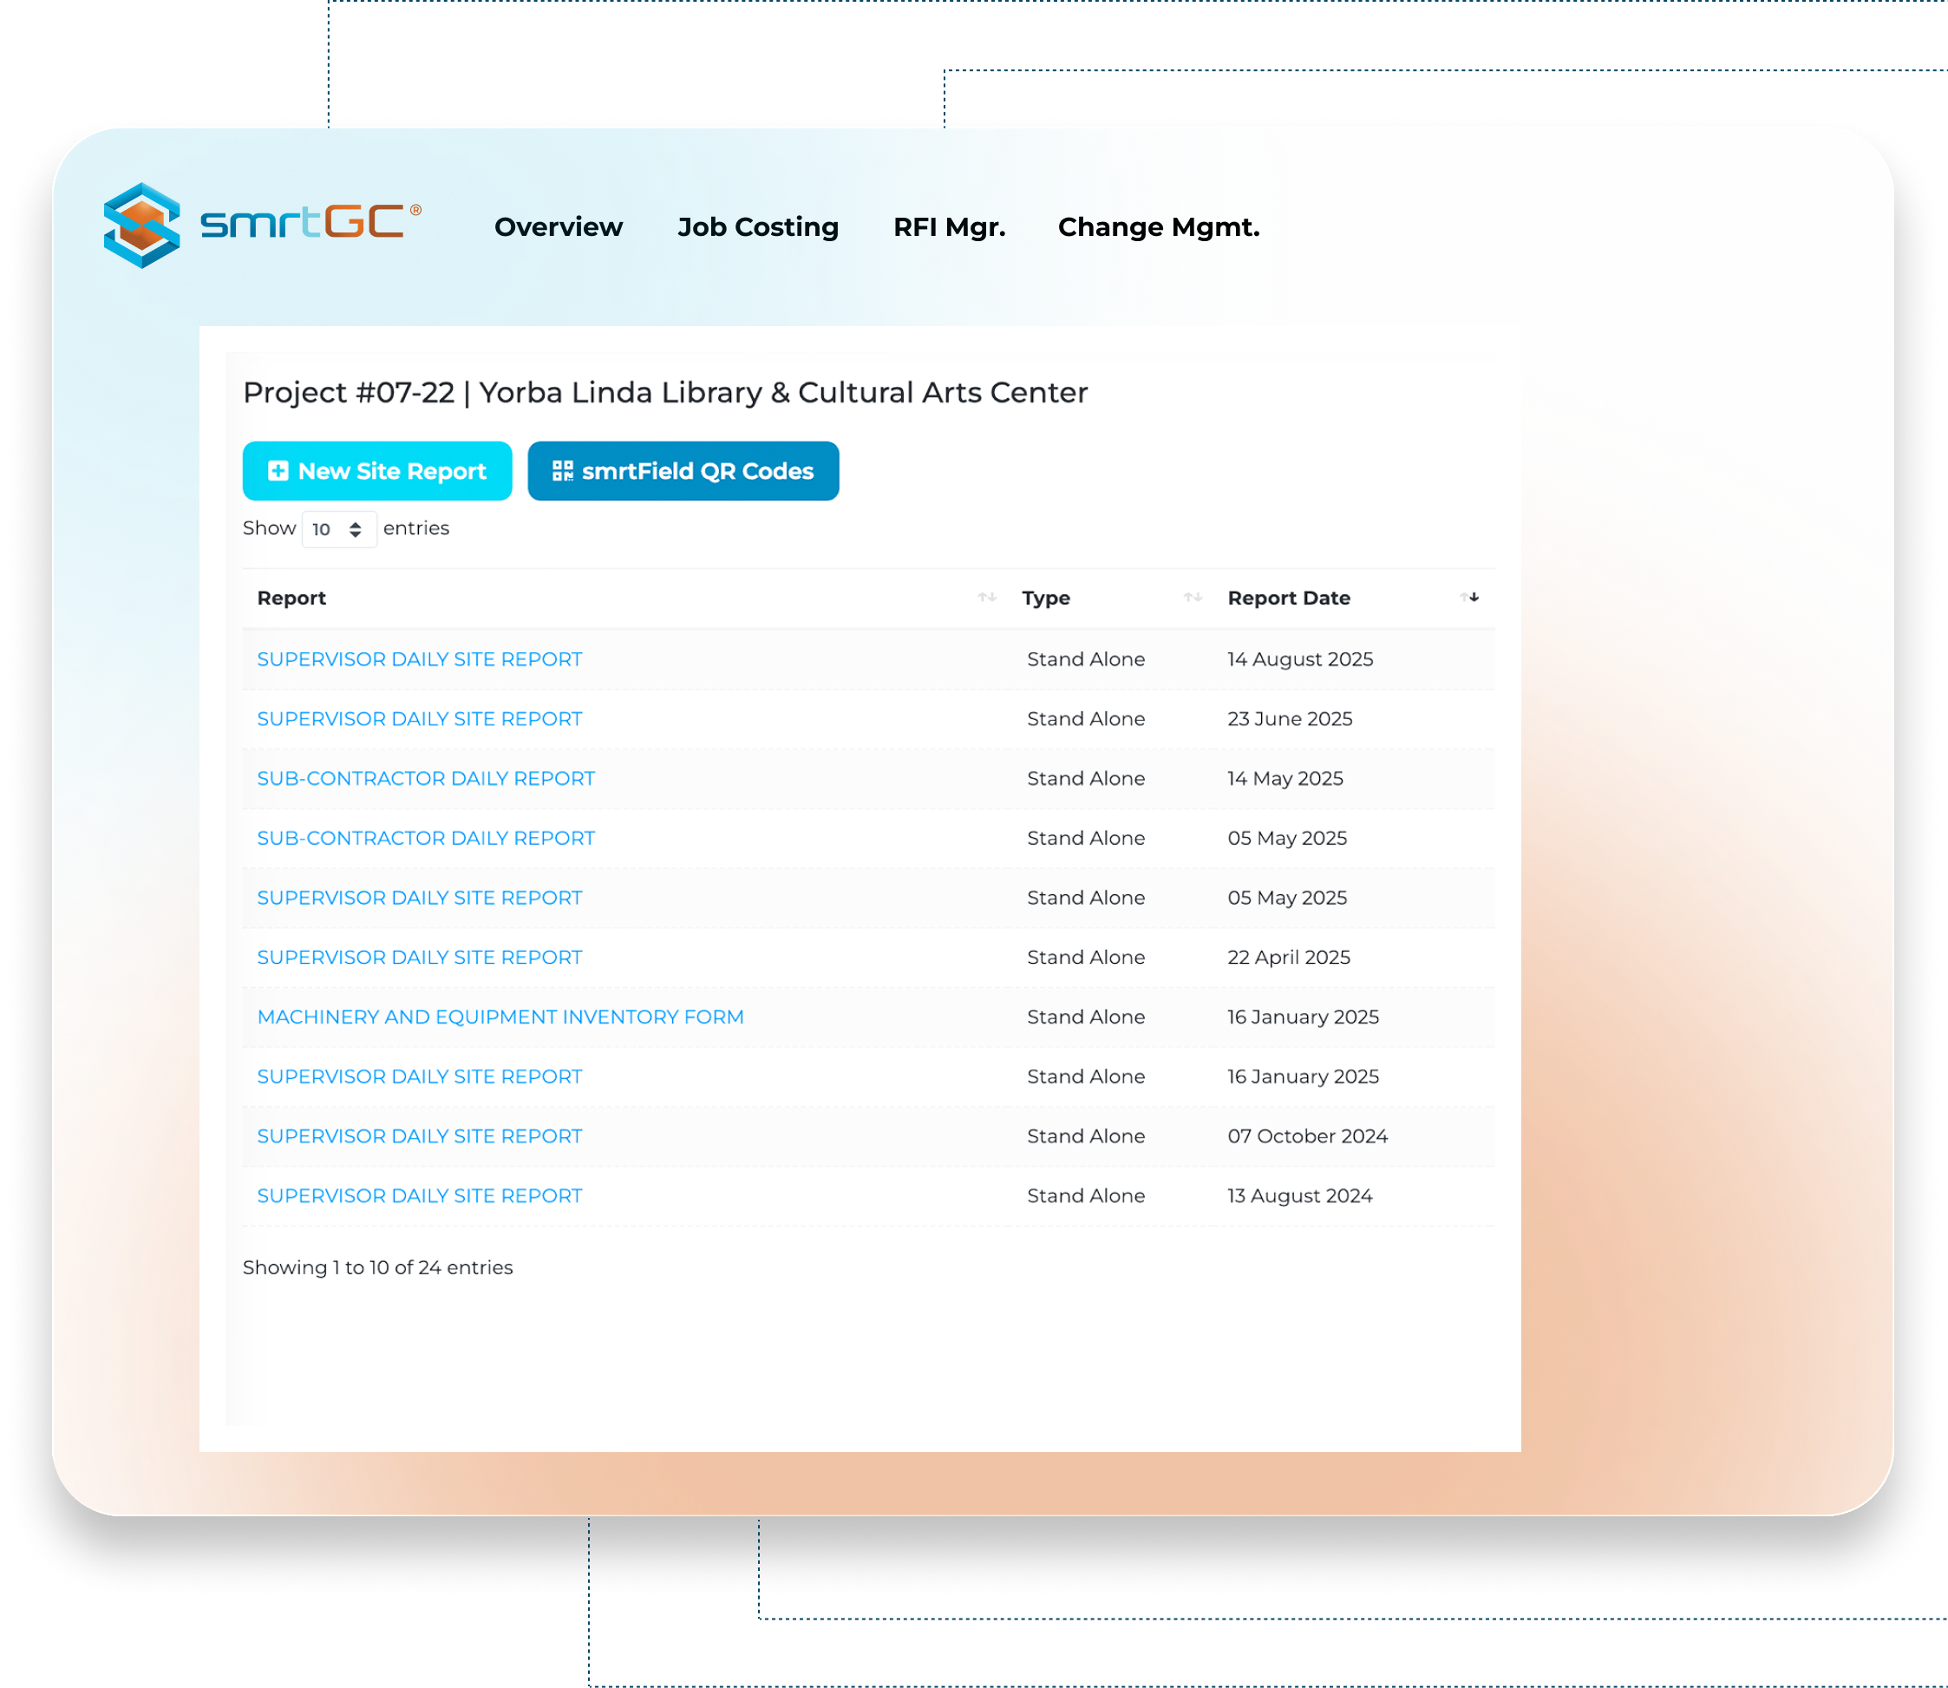1948x1688 pixels.
Task: Open Machinery and Equipment Inventory Form link
Action: pyautogui.click(x=500, y=1017)
